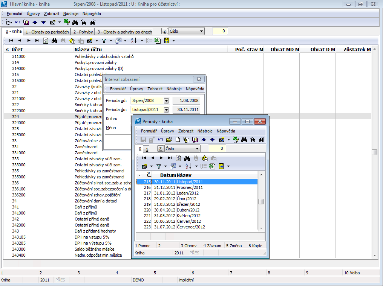Viewport: 383px width, 286px height.
Task: Jump to the first record in the main Kniha toolbar
Action: 11,41
